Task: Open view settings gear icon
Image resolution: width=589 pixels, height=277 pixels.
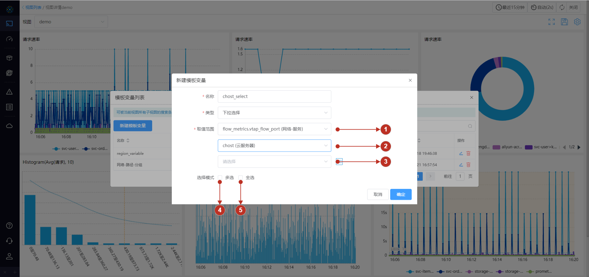Action: point(577,22)
